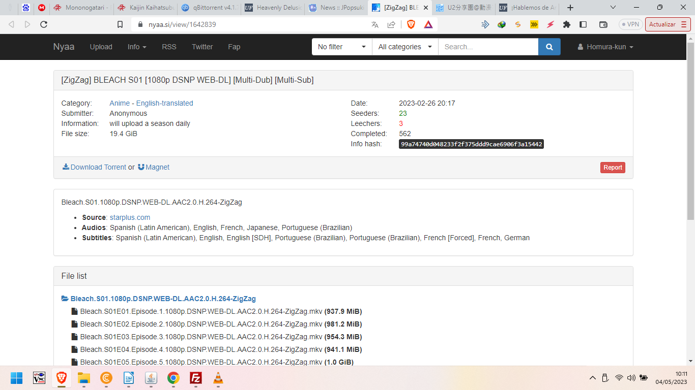The width and height of the screenshot is (695, 390).
Task: Switch to the qBittorrent v4.1 tab
Action: (x=209, y=8)
